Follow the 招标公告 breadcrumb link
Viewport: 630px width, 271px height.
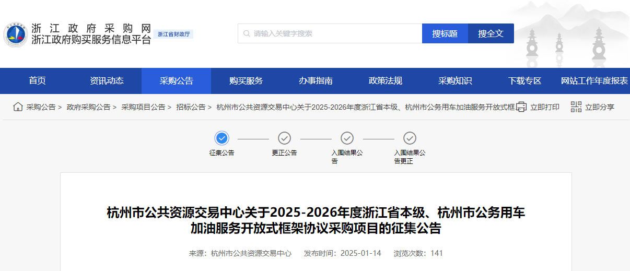click(x=191, y=107)
